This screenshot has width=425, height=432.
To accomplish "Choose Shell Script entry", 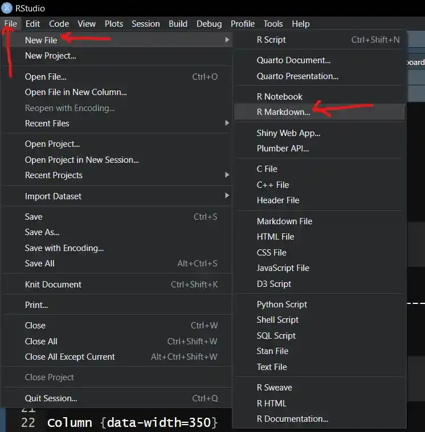I will [320, 320].
